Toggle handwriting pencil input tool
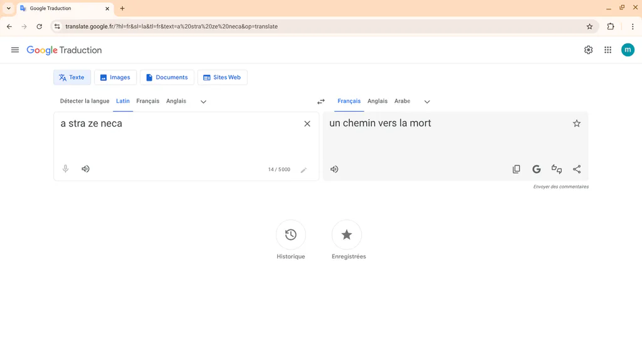 pos(303,170)
